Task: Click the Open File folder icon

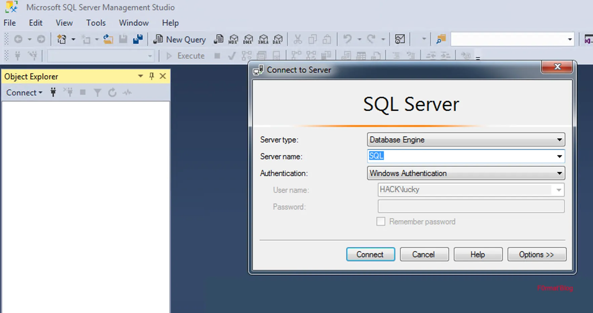Action: pyautogui.click(x=108, y=40)
